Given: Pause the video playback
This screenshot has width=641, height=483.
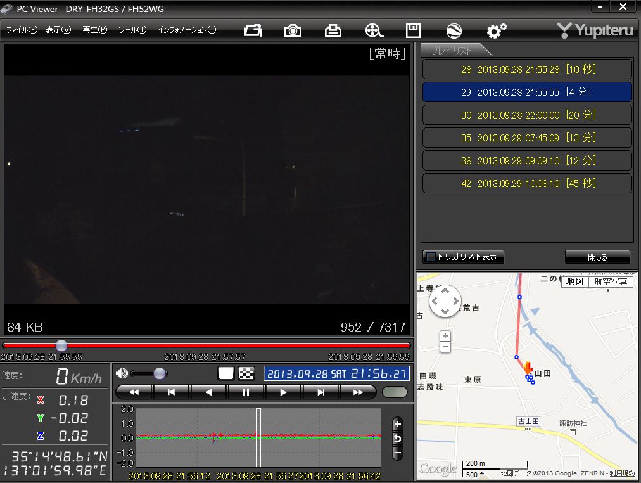Looking at the screenshot, I should click(246, 392).
